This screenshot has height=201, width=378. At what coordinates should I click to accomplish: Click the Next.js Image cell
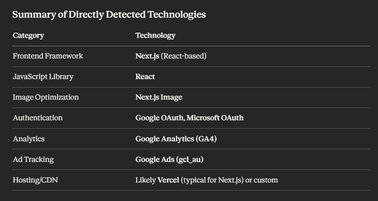coord(159,97)
